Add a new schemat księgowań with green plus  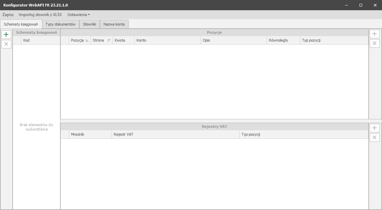coord(6,34)
